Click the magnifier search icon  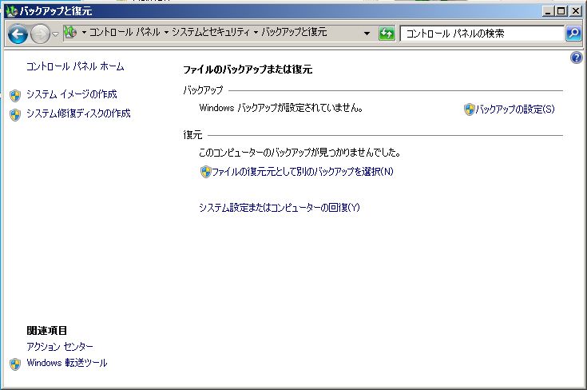click(573, 34)
